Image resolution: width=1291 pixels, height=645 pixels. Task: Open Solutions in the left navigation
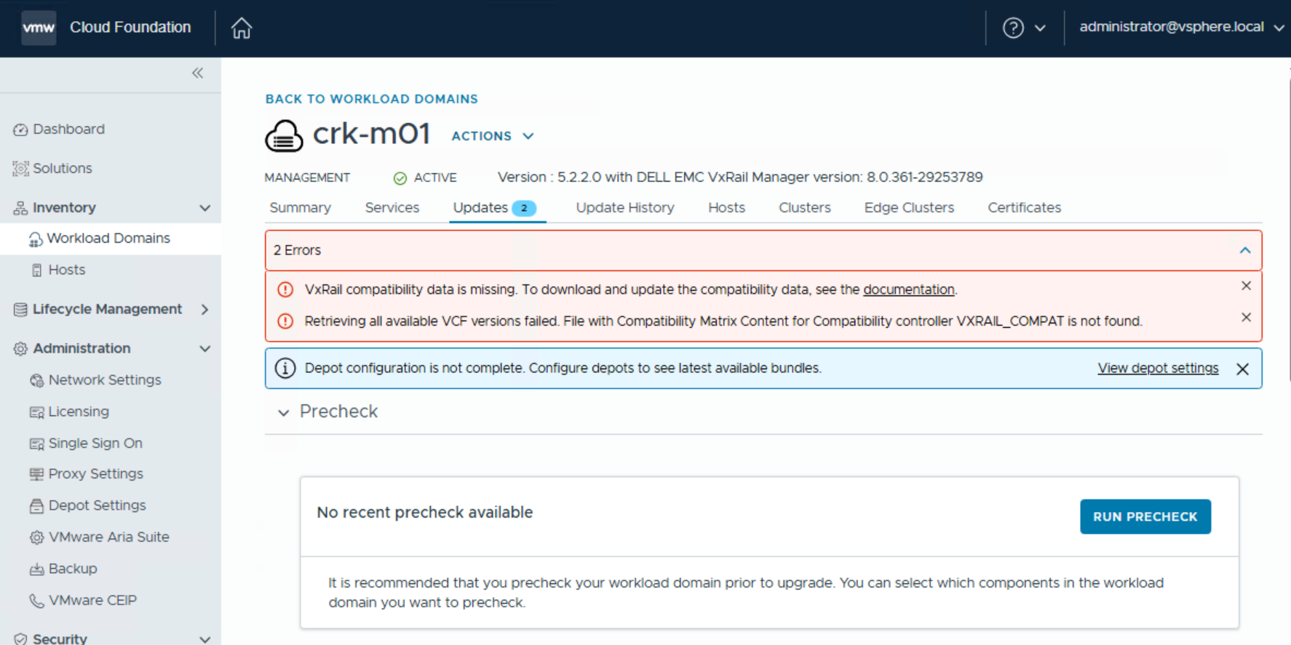62,169
